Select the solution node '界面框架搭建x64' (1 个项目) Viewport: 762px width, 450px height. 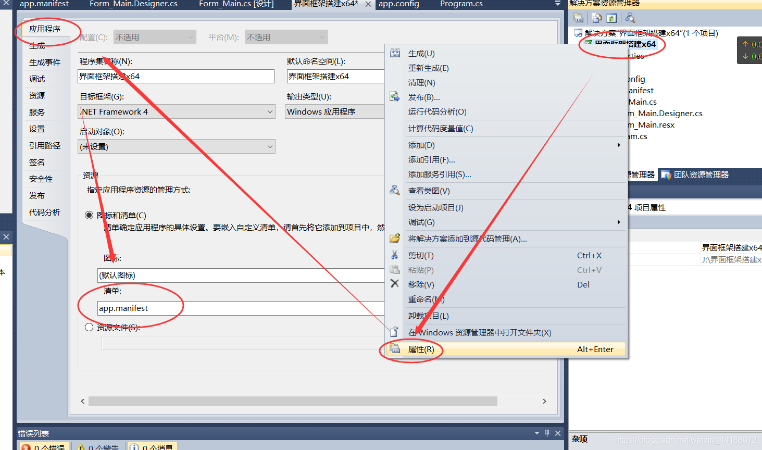(x=646, y=33)
